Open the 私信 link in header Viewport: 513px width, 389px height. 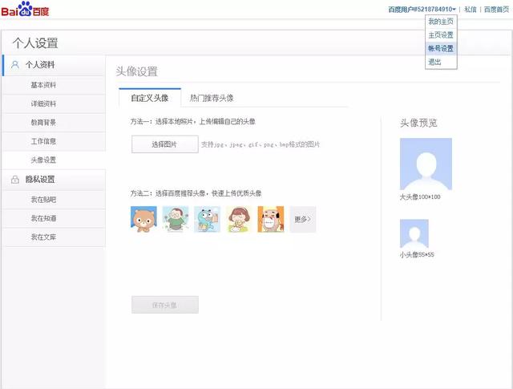pos(471,10)
